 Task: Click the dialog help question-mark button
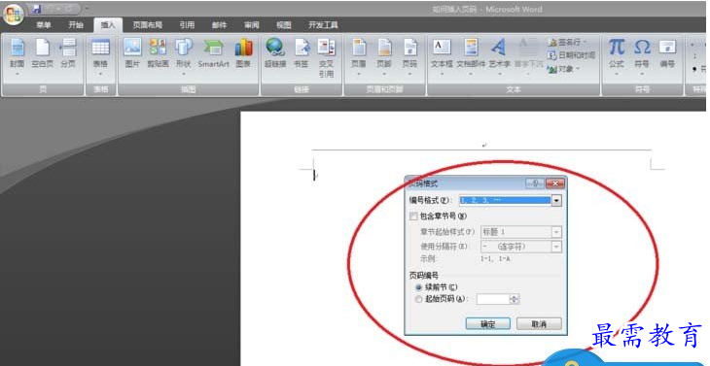535,183
